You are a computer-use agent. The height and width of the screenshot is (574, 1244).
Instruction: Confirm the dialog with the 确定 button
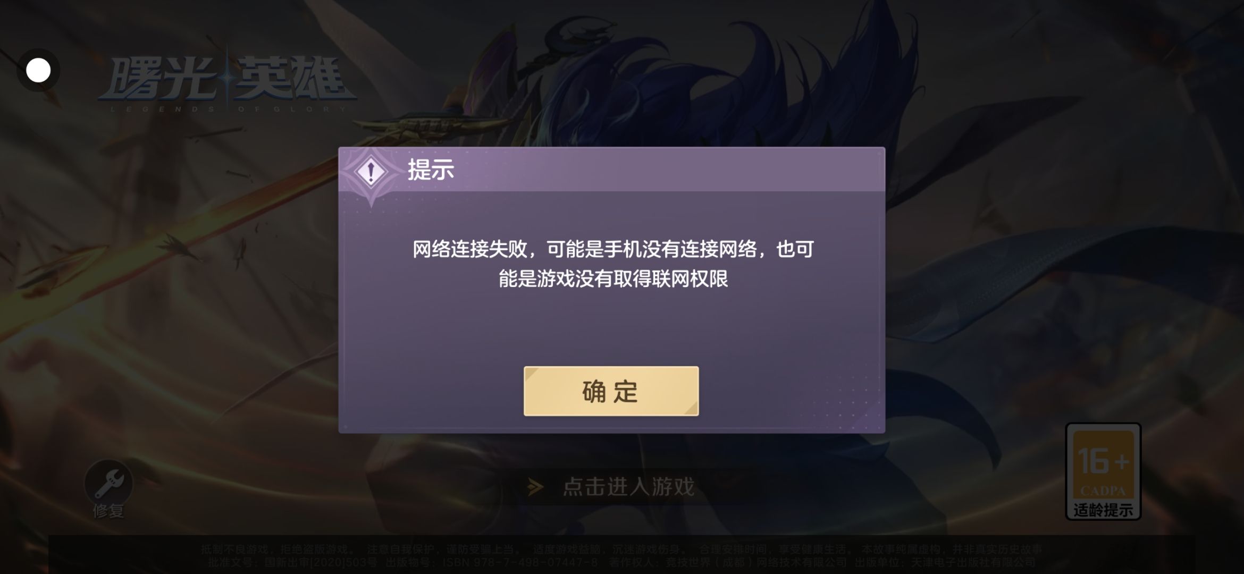pyautogui.click(x=611, y=391)
